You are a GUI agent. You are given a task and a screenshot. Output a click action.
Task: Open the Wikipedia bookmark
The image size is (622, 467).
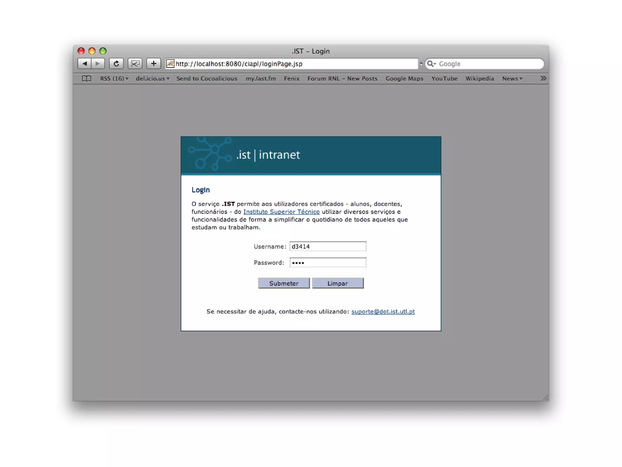click(x=480, y=78)
